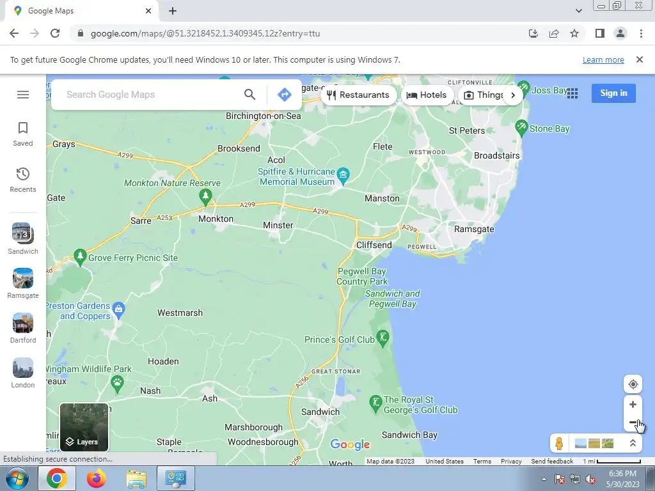
Task: Click the Grove Ferry Picnic Site pin
Action: click(80, 256)
